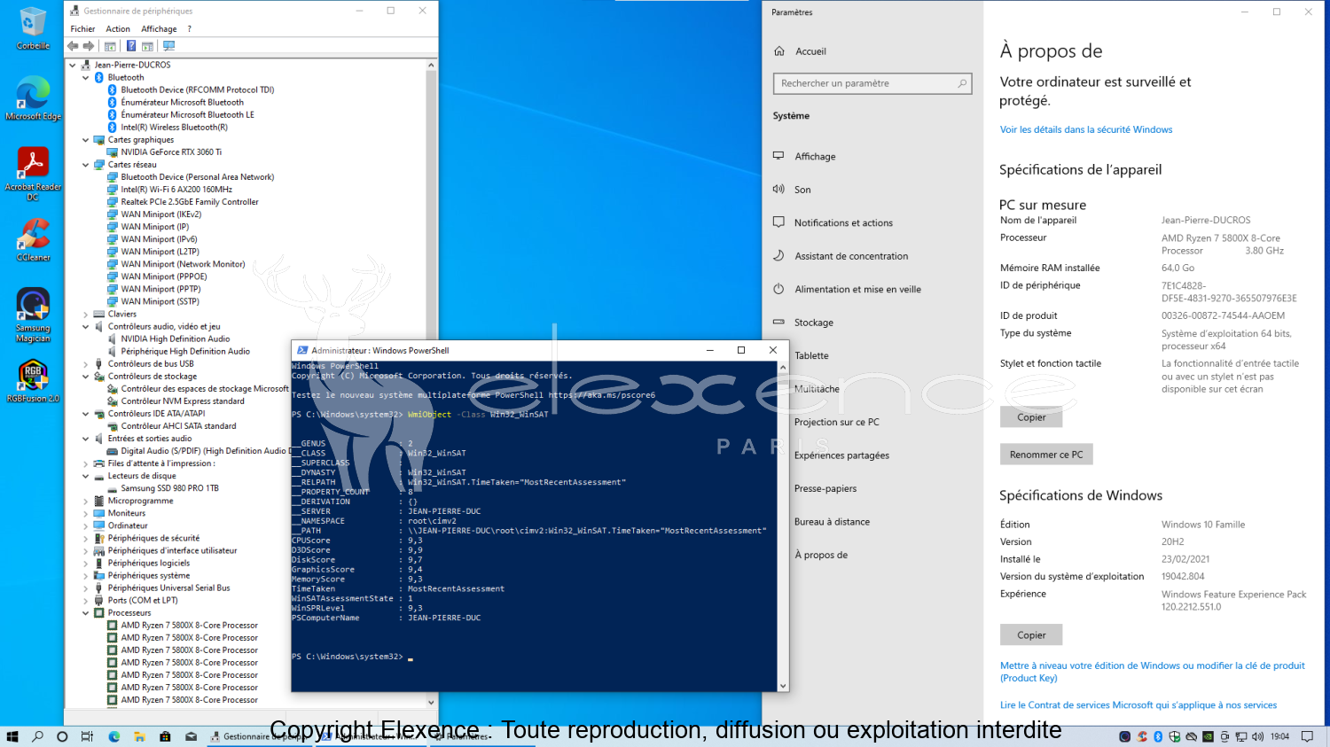Click the taskbar search magnifier
This screenshot has width=1330, height=747.
pos(37,736)
